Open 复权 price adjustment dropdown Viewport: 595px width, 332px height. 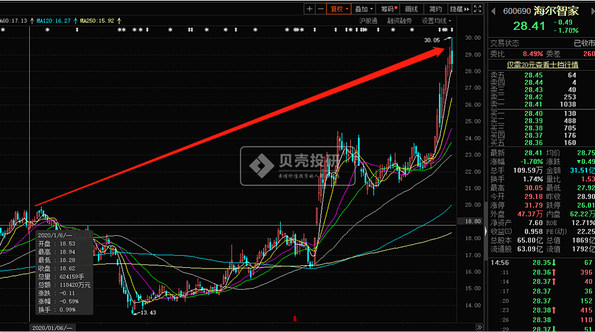click(x=339, y=9)
